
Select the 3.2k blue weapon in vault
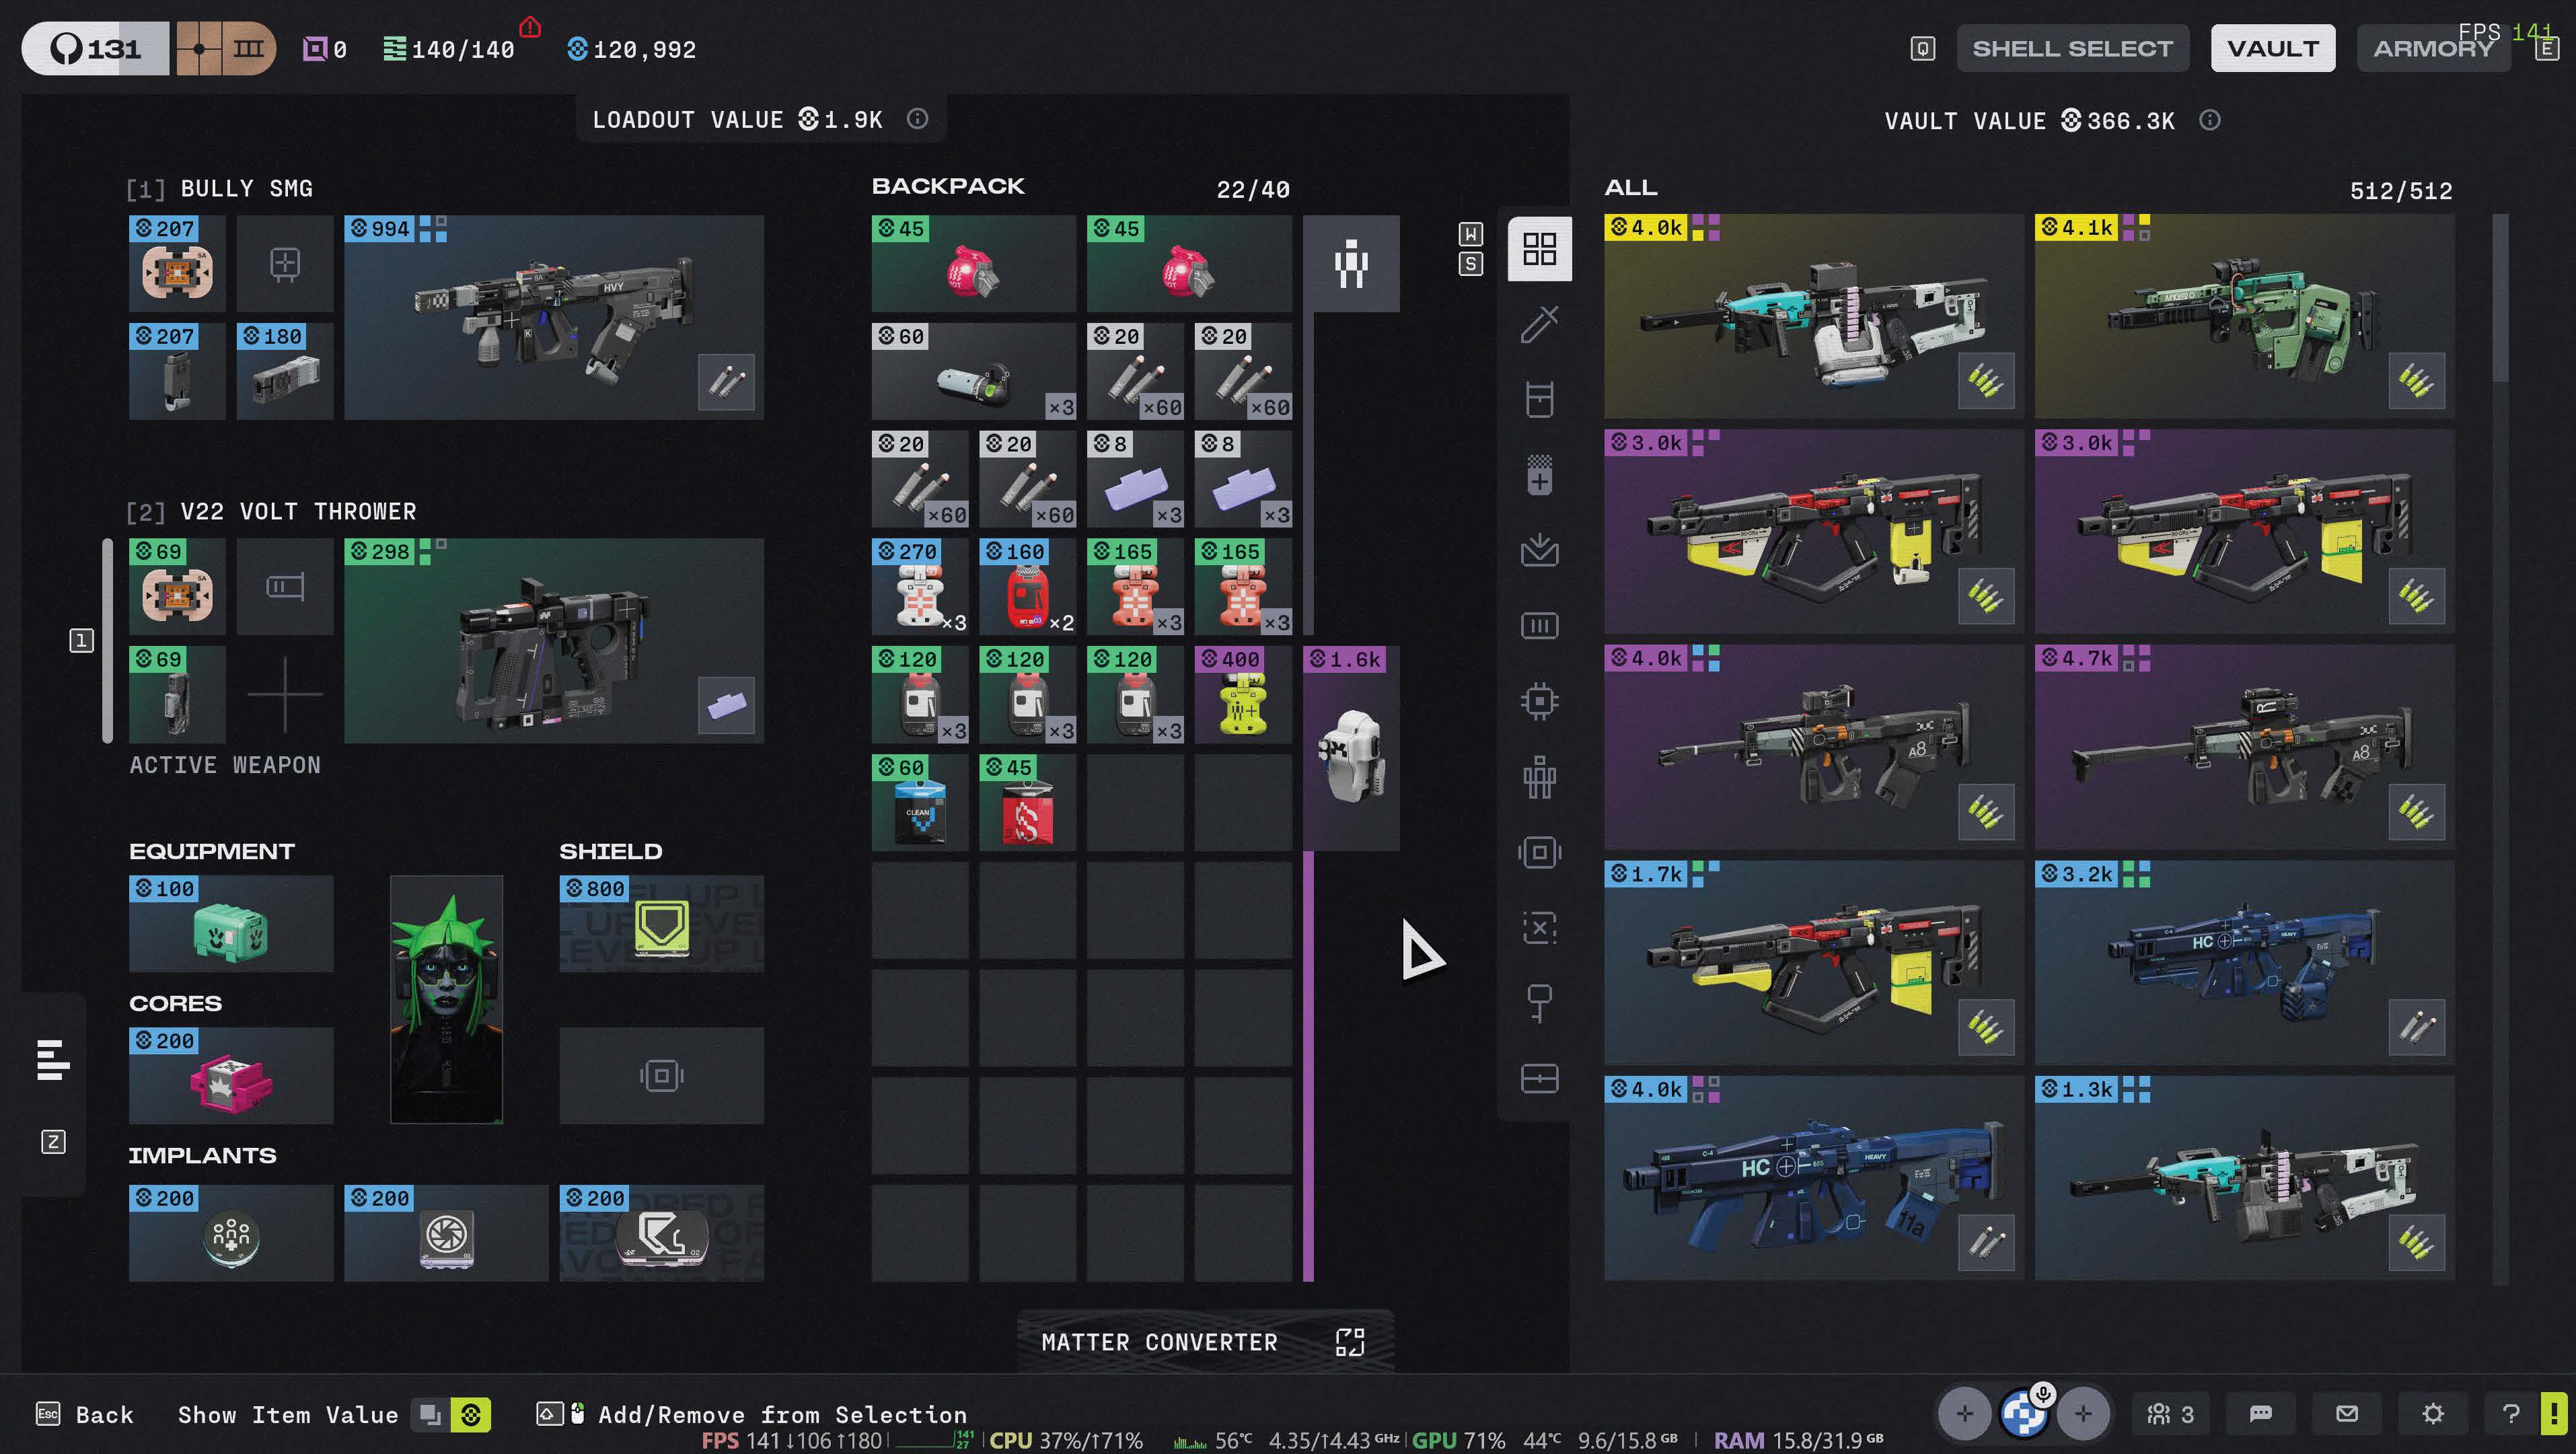[x=2244, y=963]
